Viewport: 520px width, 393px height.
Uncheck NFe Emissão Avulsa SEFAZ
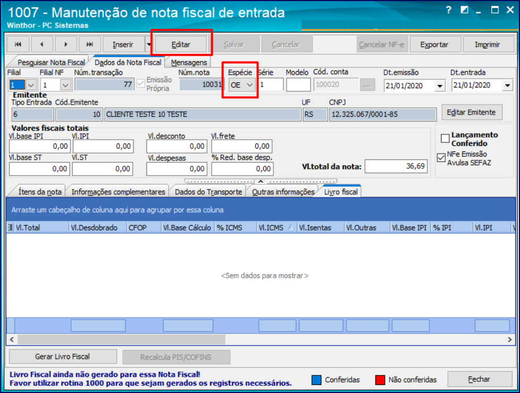[x=441, y=157]
